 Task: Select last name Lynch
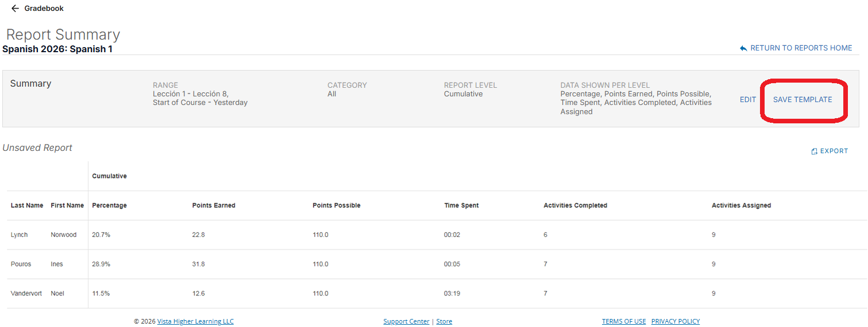pos(19,235)
